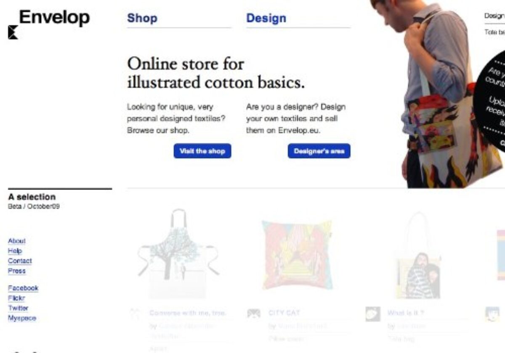
Task: Click the designer avatar icon beside CITY CAT
Action: point(254,313)
